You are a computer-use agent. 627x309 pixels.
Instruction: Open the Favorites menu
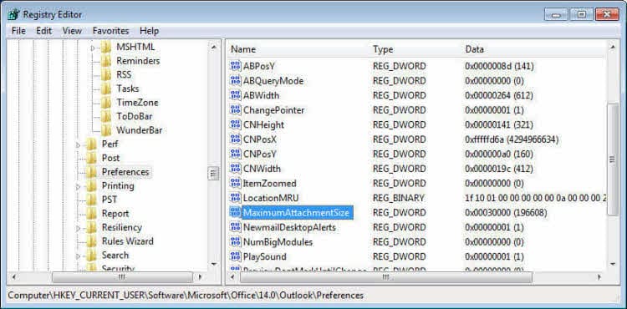110,31
